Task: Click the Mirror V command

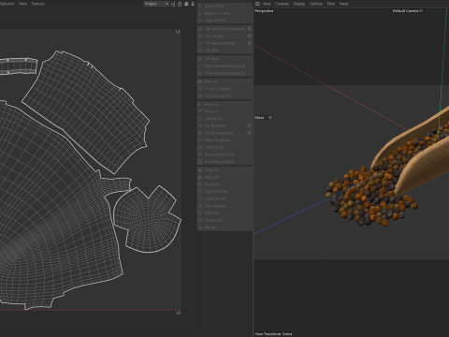Action: click(224, 111)
